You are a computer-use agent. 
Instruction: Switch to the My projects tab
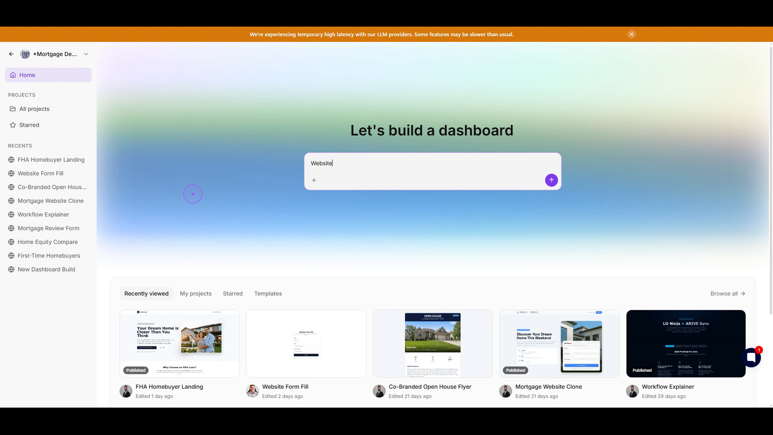point(196,294)
